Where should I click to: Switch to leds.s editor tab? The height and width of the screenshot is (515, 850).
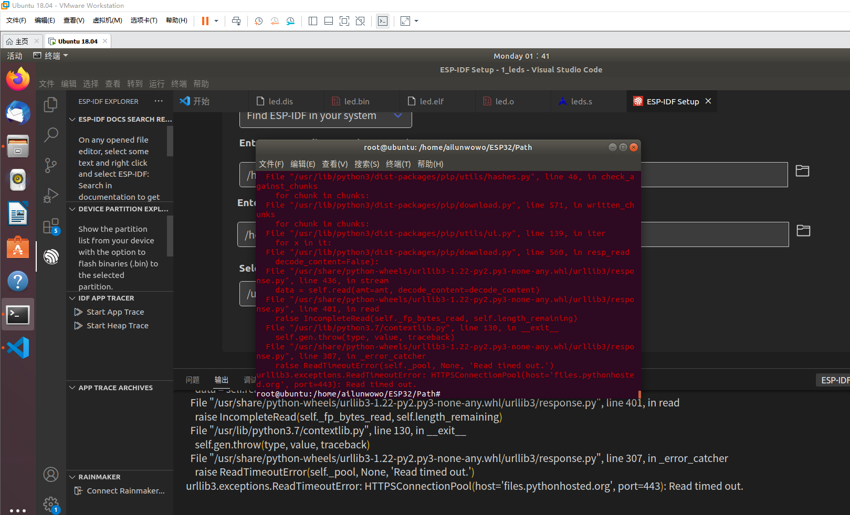[x=581, y=101]
